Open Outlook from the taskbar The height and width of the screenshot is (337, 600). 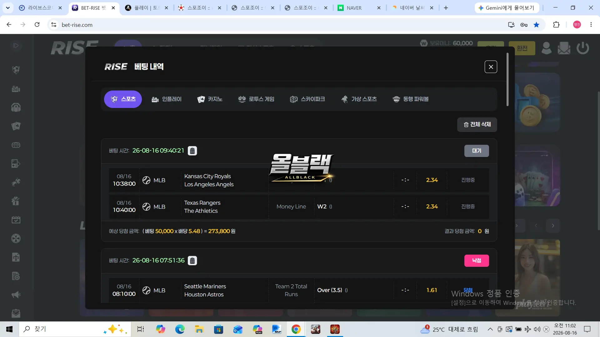pos(238,329)
